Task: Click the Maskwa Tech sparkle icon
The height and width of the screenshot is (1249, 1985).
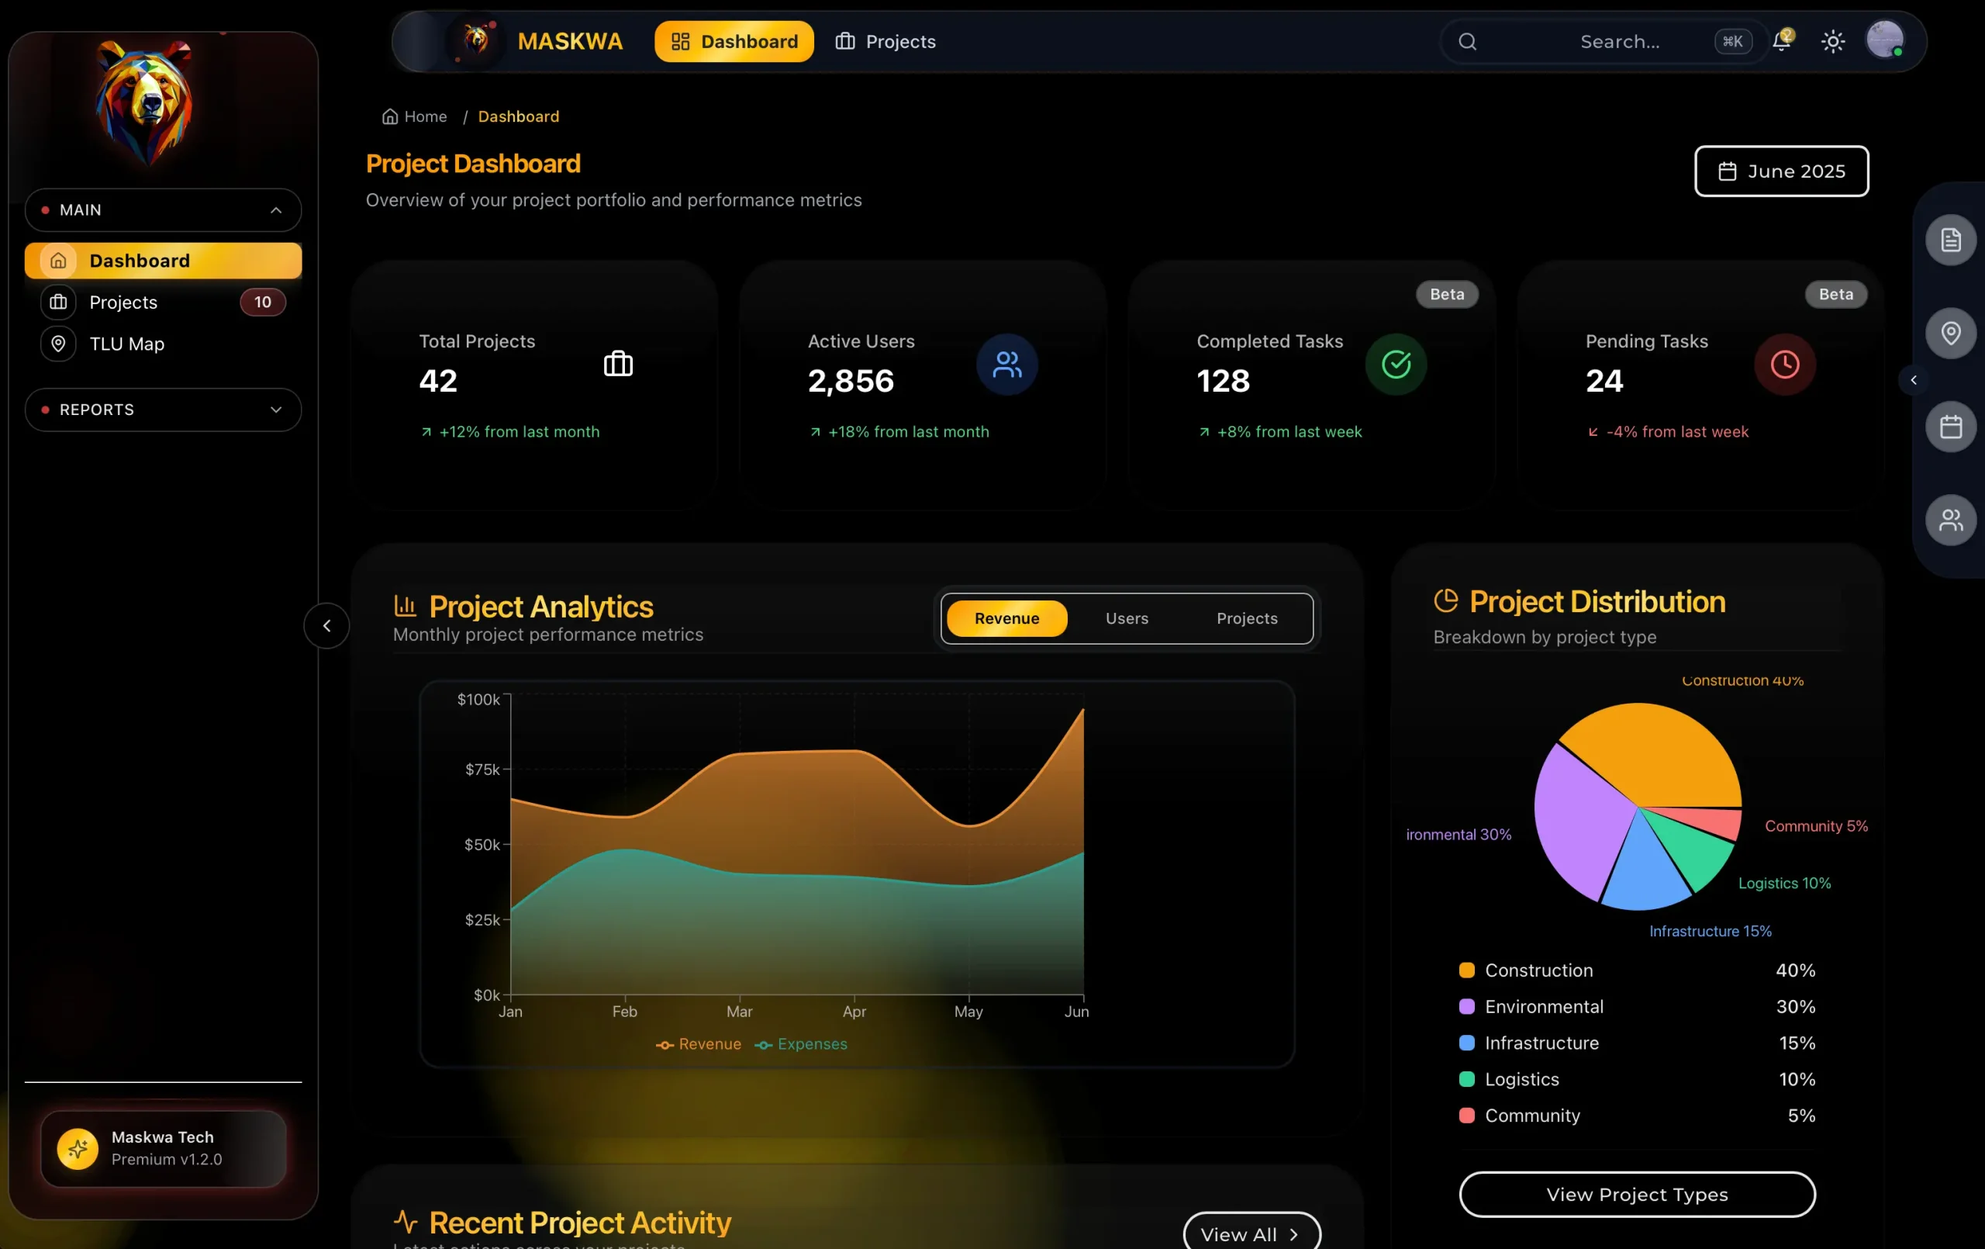Action: pyautogui.click(x=78, y=1148)
